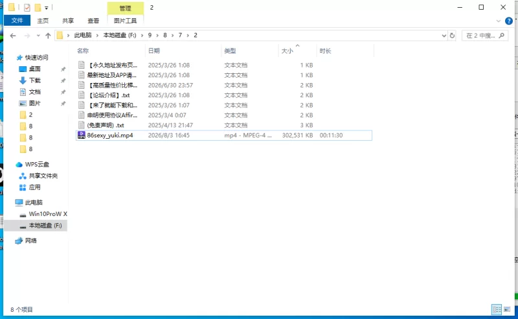Open 网络 in the navigation pane
Viewport: 518px width, 319px height.
pos(30,241)
